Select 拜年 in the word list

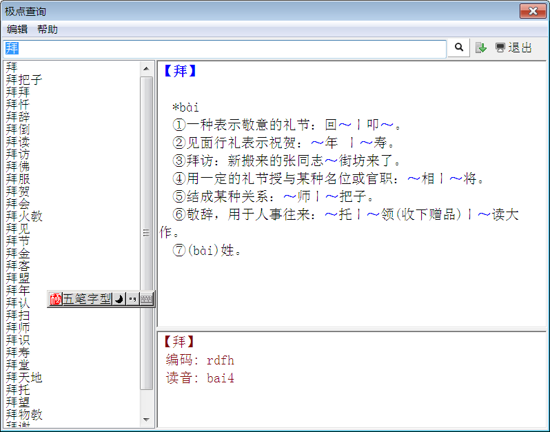18,291
